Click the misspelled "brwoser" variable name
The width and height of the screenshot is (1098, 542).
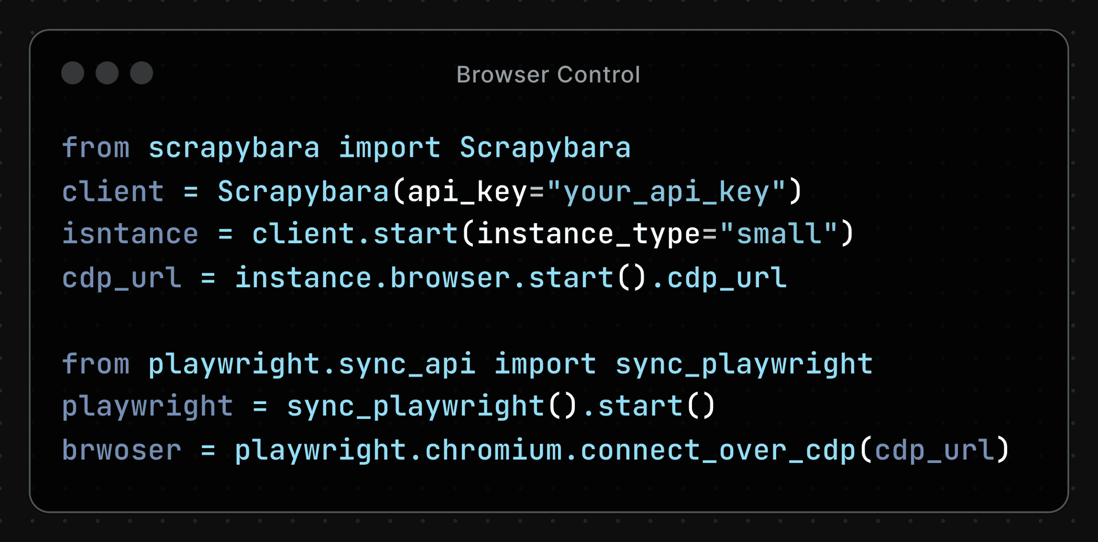pyautogui.click(x=121, y=450)
